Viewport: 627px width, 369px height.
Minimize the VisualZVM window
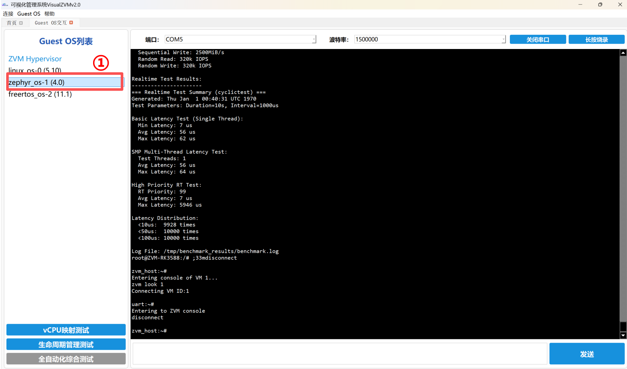click(580, 5)
